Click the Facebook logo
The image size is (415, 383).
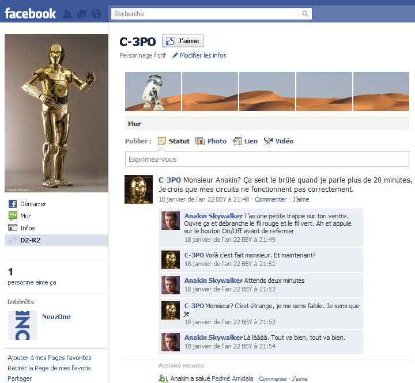[30, 13]
